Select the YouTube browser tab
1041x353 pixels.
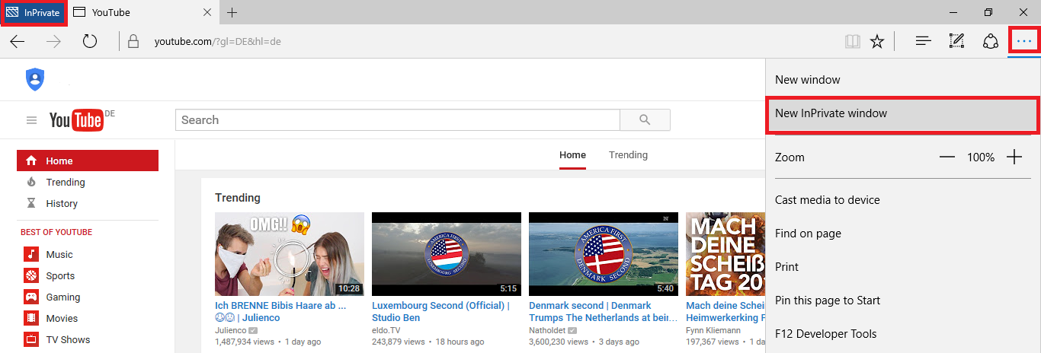(143, 12)
